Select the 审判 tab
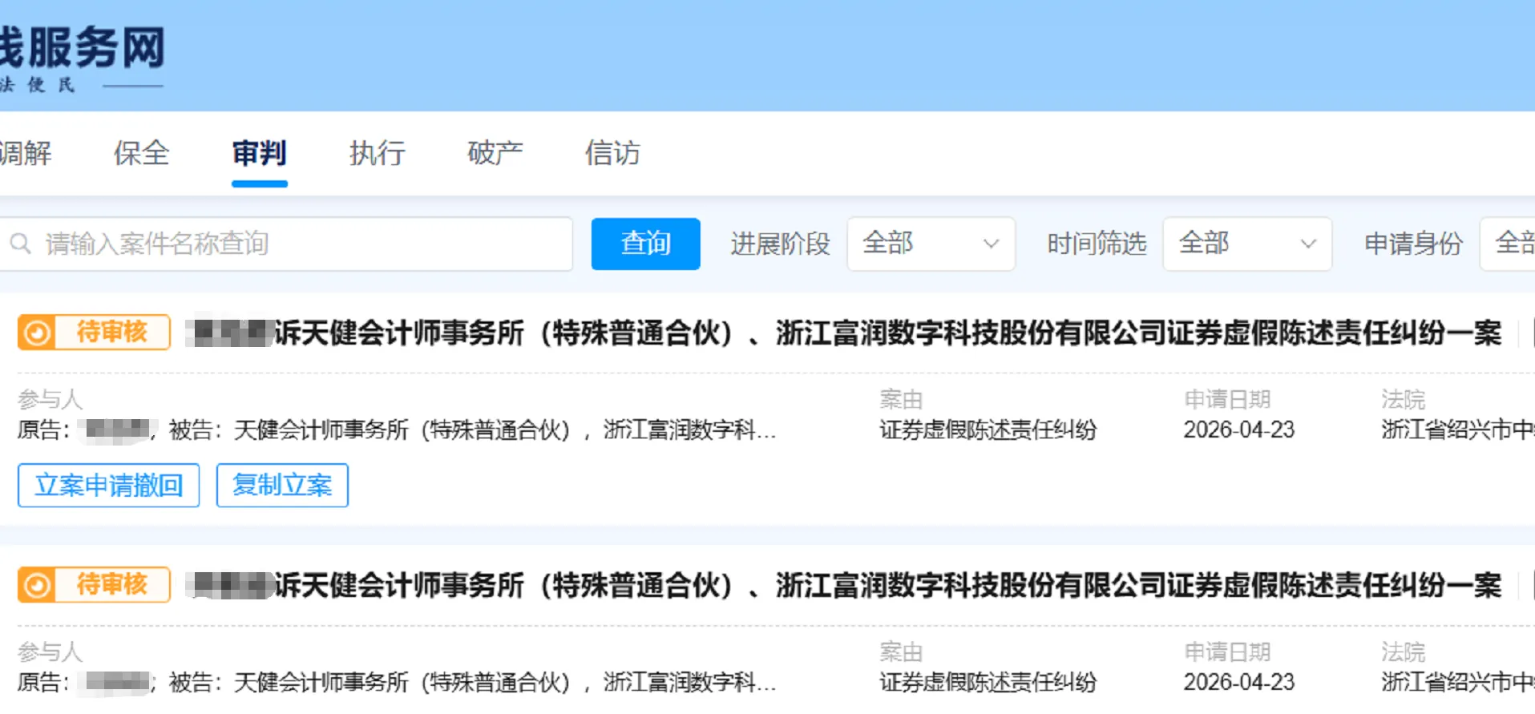Image resolution: width=1535 pixels, height=714 pixels. [259, 153]
